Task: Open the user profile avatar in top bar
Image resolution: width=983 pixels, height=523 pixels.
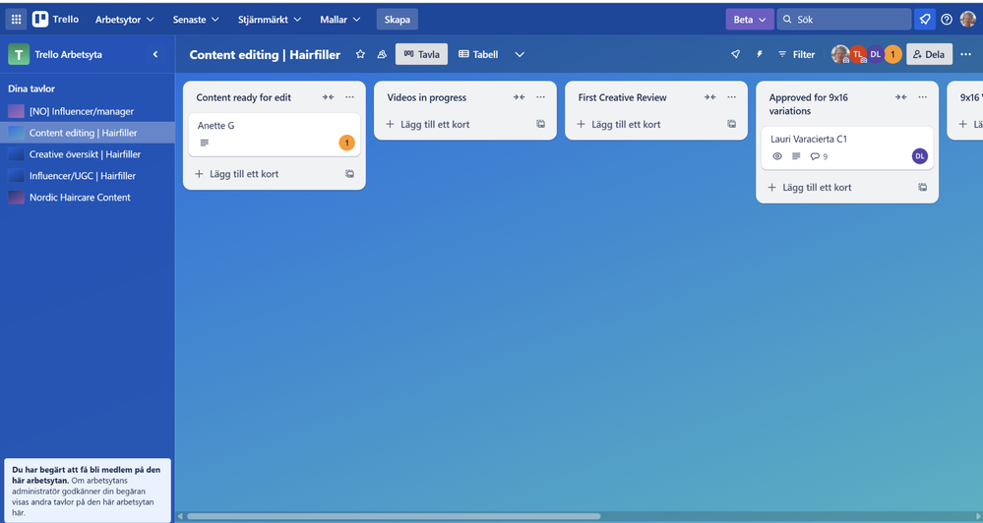Action: point(967,20)
